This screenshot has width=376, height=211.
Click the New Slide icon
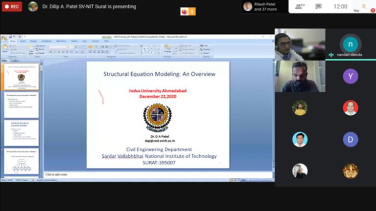pos(31,49)
